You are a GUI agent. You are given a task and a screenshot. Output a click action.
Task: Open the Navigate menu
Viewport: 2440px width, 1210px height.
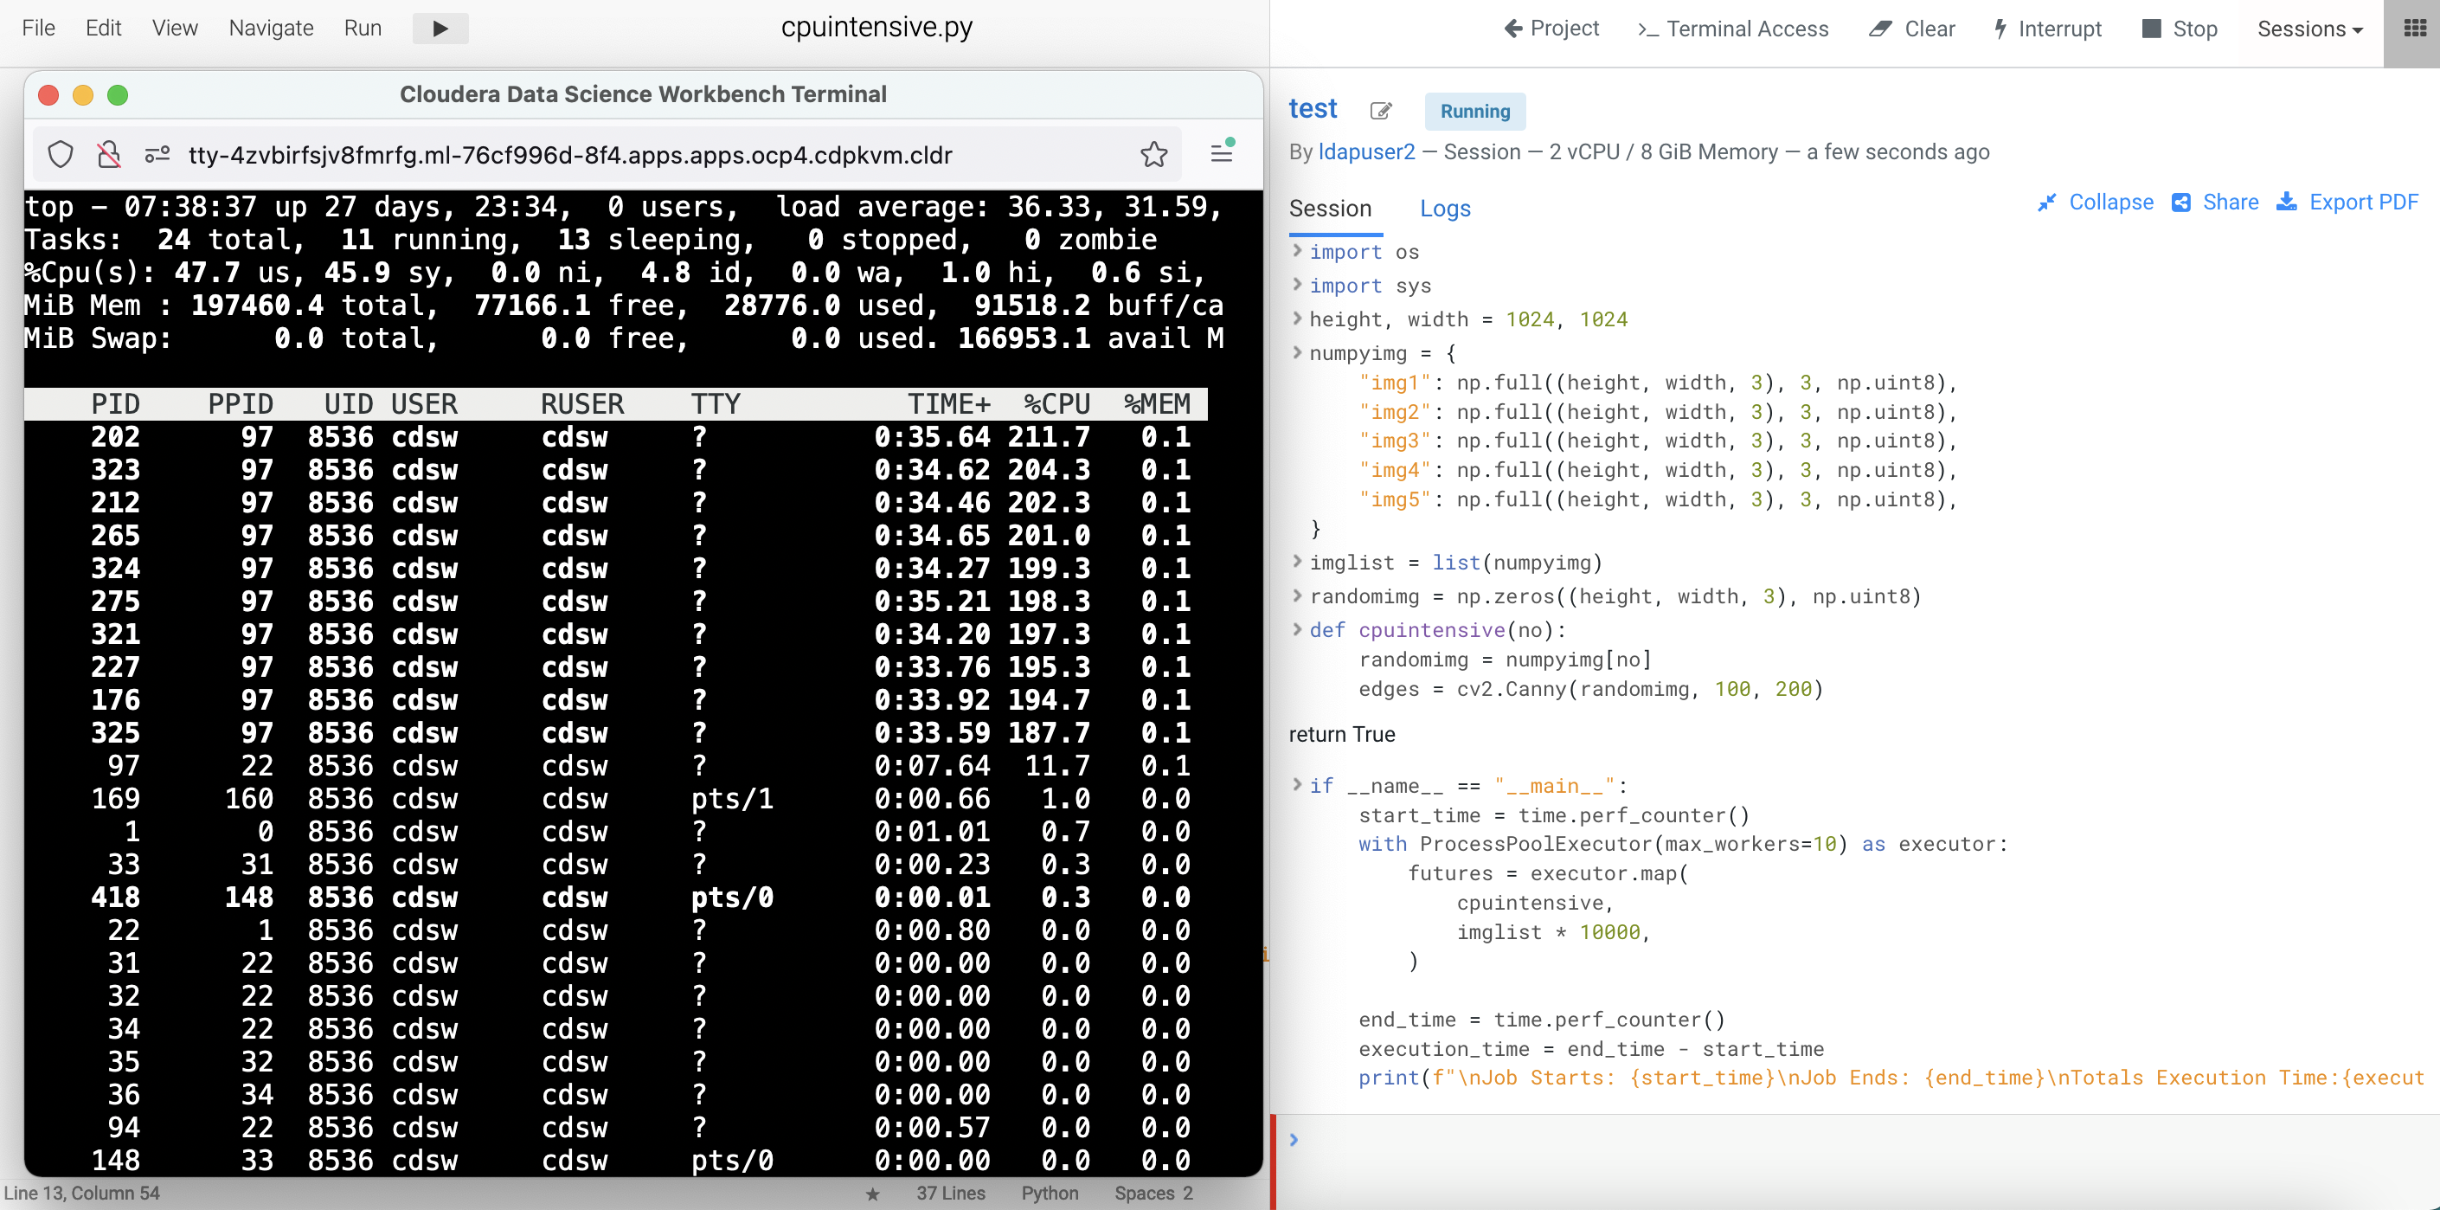point(271,29)
